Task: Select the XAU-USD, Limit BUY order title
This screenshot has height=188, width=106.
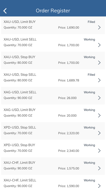Action: click(19, 22)
